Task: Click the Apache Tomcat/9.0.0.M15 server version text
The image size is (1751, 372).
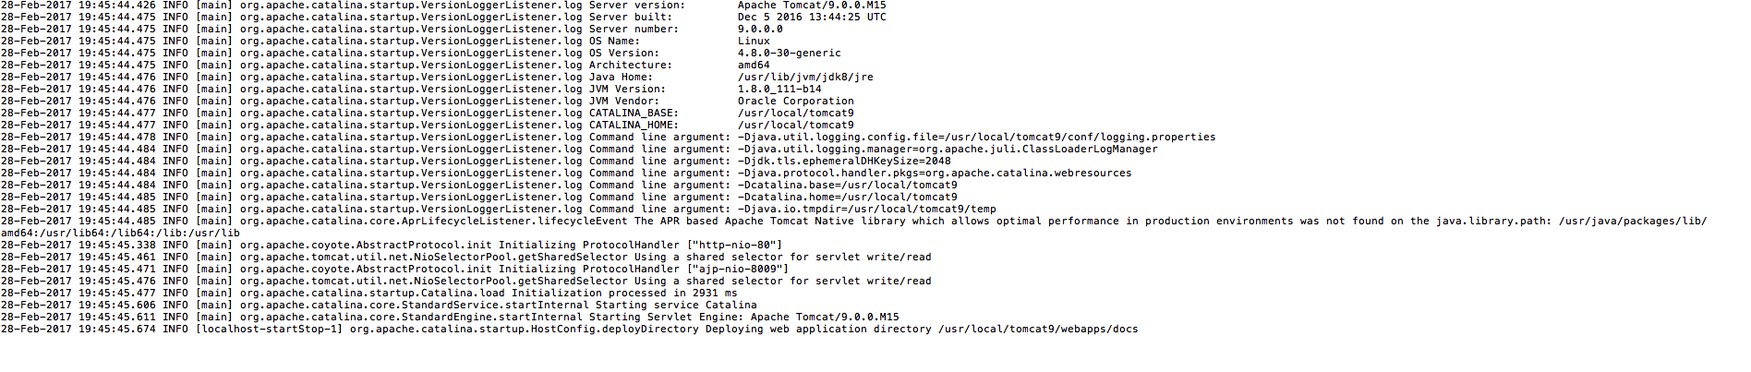Action: pos(812,6)
